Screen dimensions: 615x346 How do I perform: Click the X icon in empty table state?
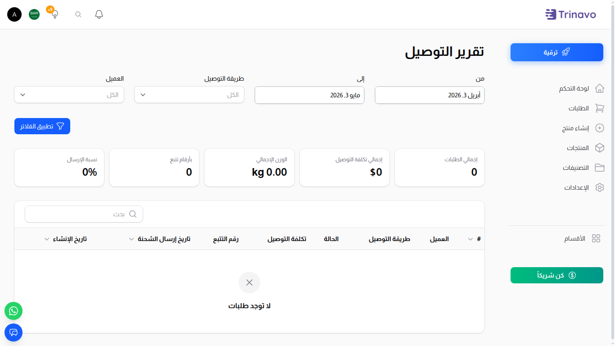click(249, 282)
